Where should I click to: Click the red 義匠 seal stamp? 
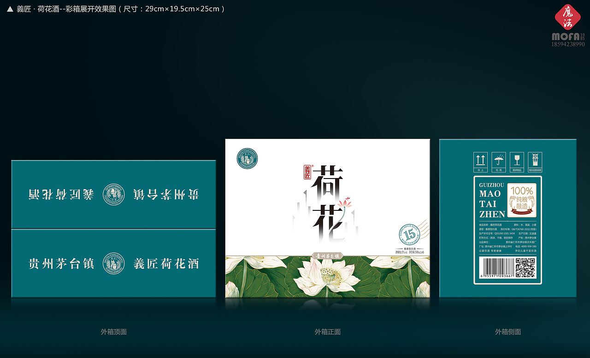pos(307,172)
